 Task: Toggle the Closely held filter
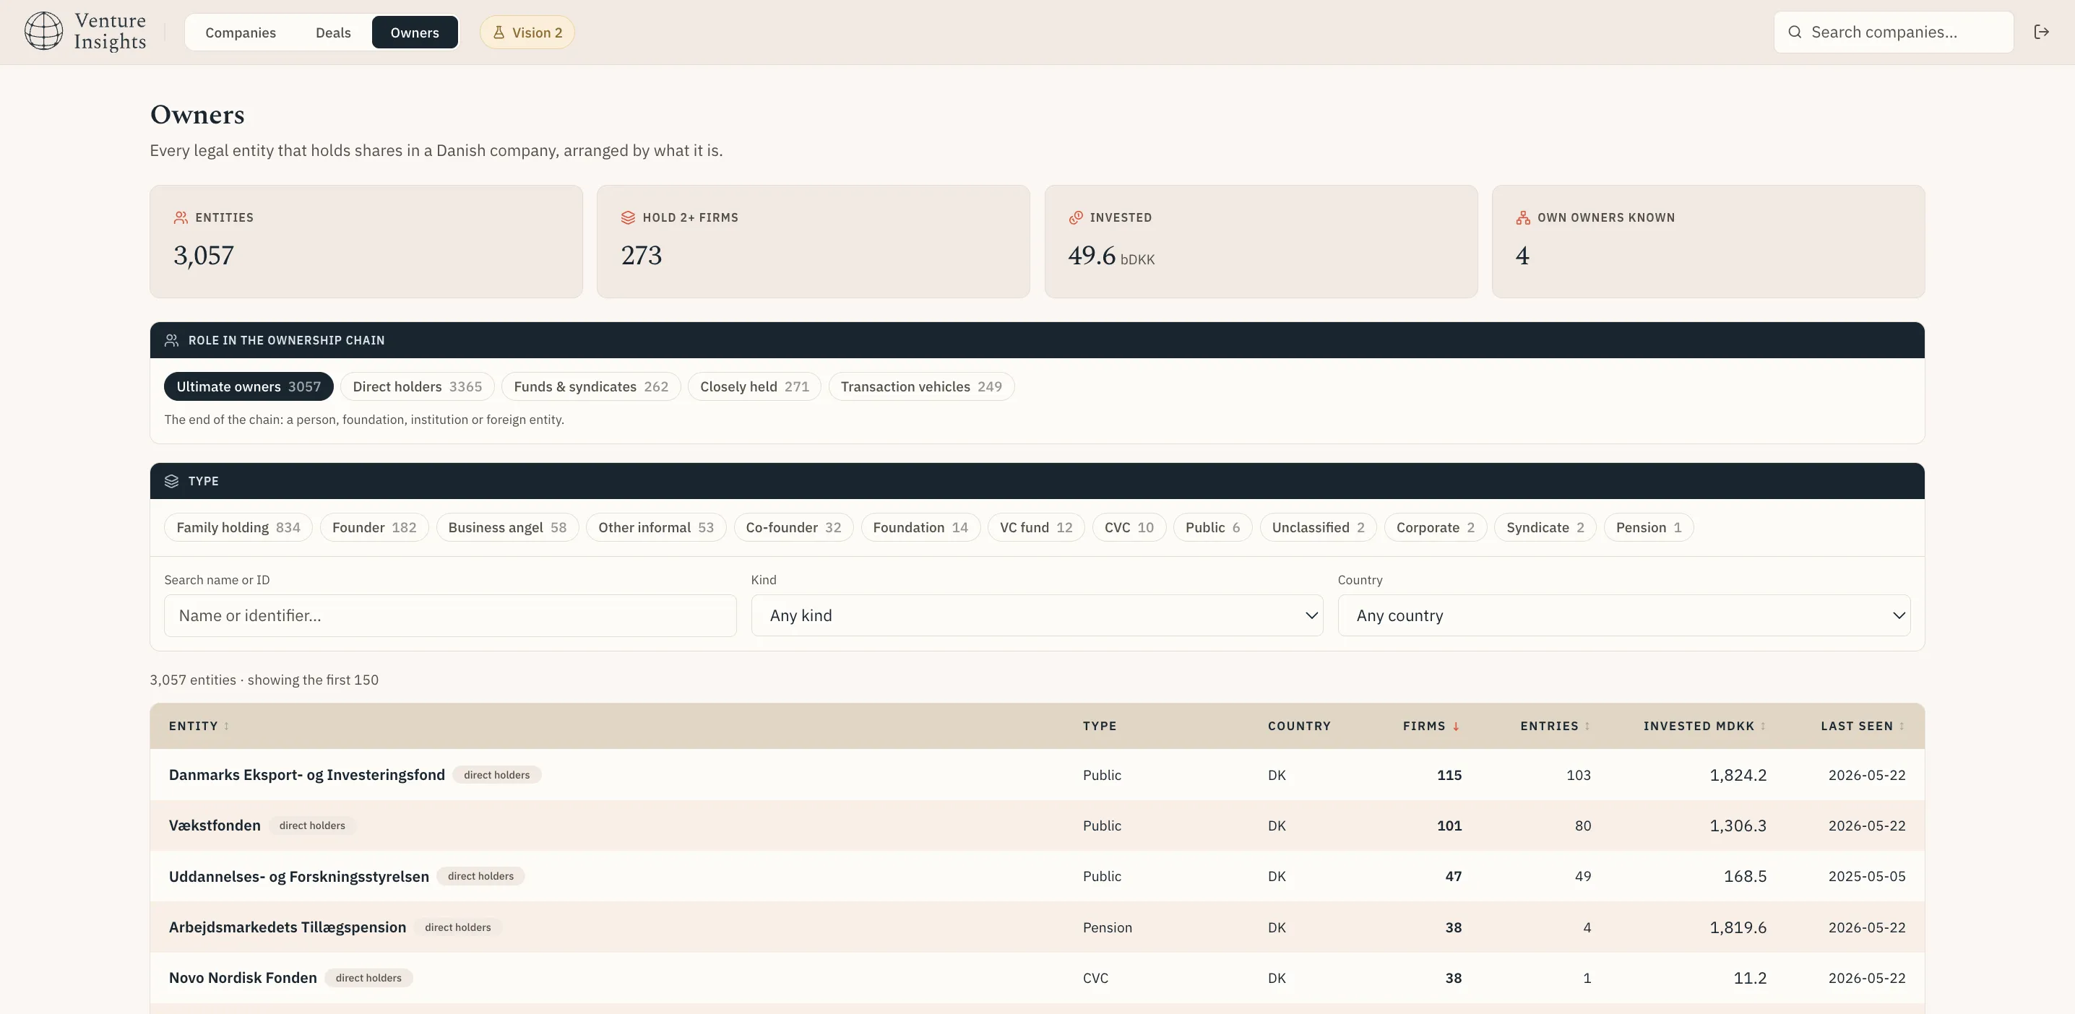click(754, 386)
